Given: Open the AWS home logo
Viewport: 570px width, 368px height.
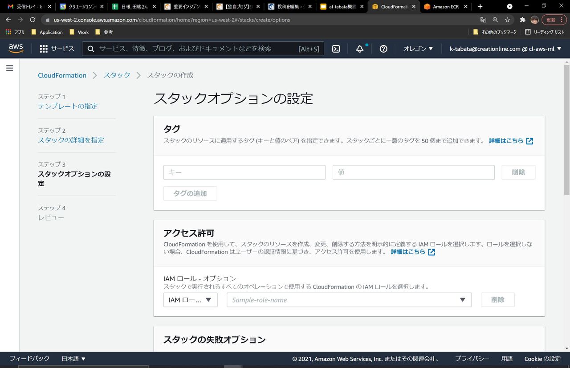Looking at the screenshot, I should coord(16,49).
